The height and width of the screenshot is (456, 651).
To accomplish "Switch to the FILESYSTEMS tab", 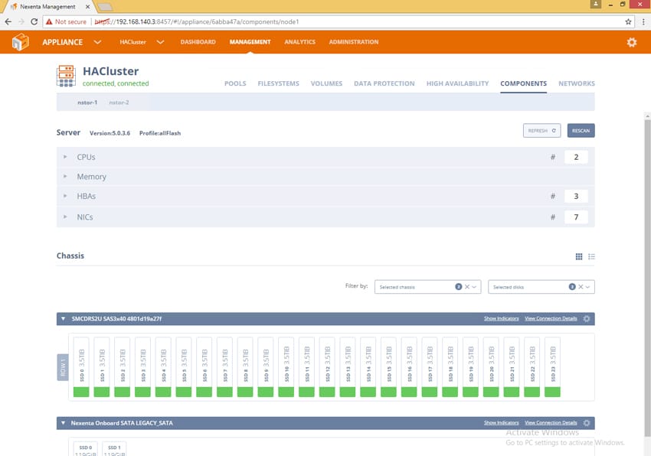I will 279,83.
